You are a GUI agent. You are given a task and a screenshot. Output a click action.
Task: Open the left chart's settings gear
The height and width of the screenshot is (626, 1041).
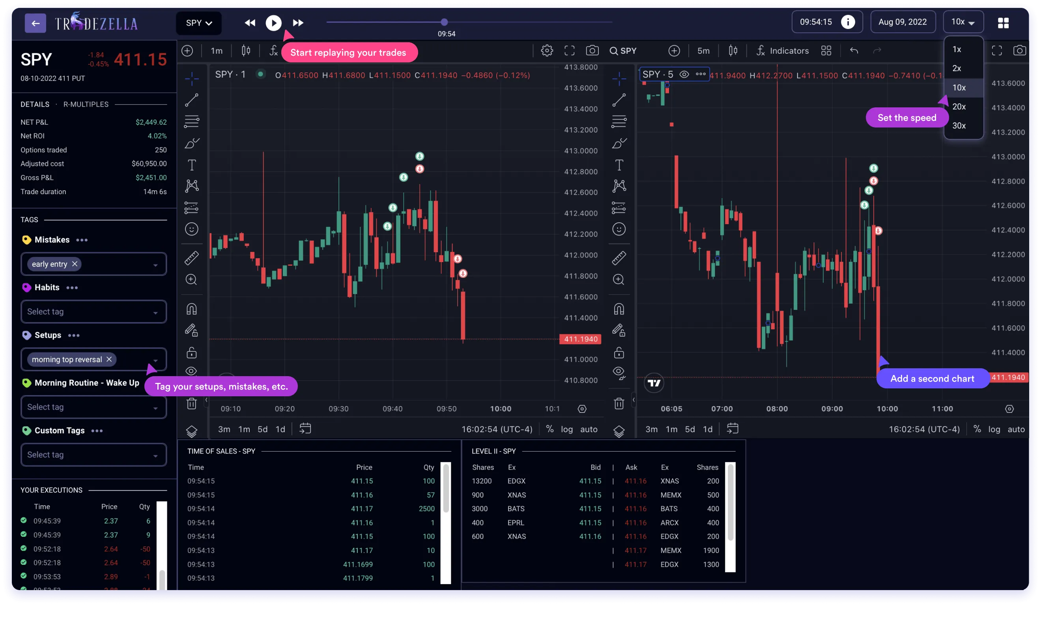click(x=547, y=50)
